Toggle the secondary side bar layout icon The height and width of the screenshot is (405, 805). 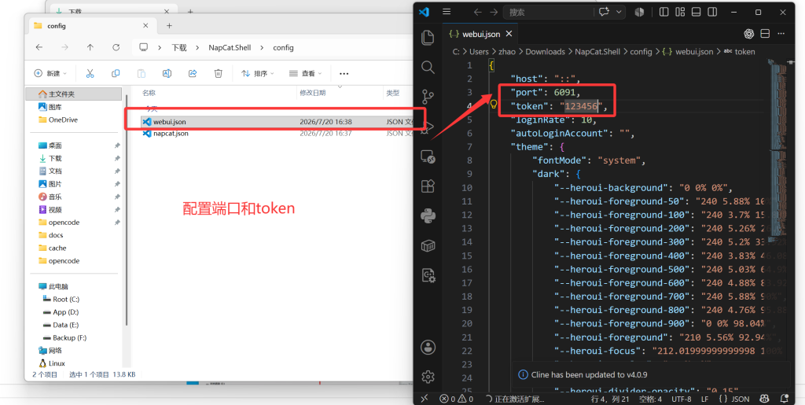coord(711,12)
